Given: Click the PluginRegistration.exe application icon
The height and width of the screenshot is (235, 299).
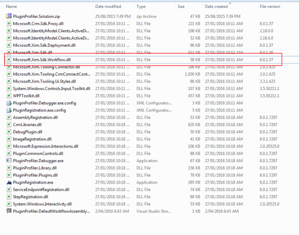Looking at the screenshot, I should 9,182.
